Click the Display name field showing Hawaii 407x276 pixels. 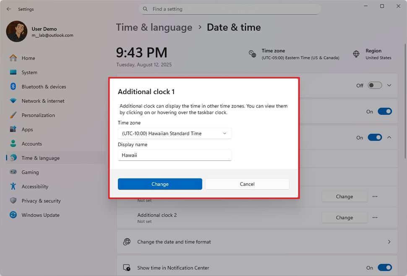pyautogui.click(x=175, y=155)
